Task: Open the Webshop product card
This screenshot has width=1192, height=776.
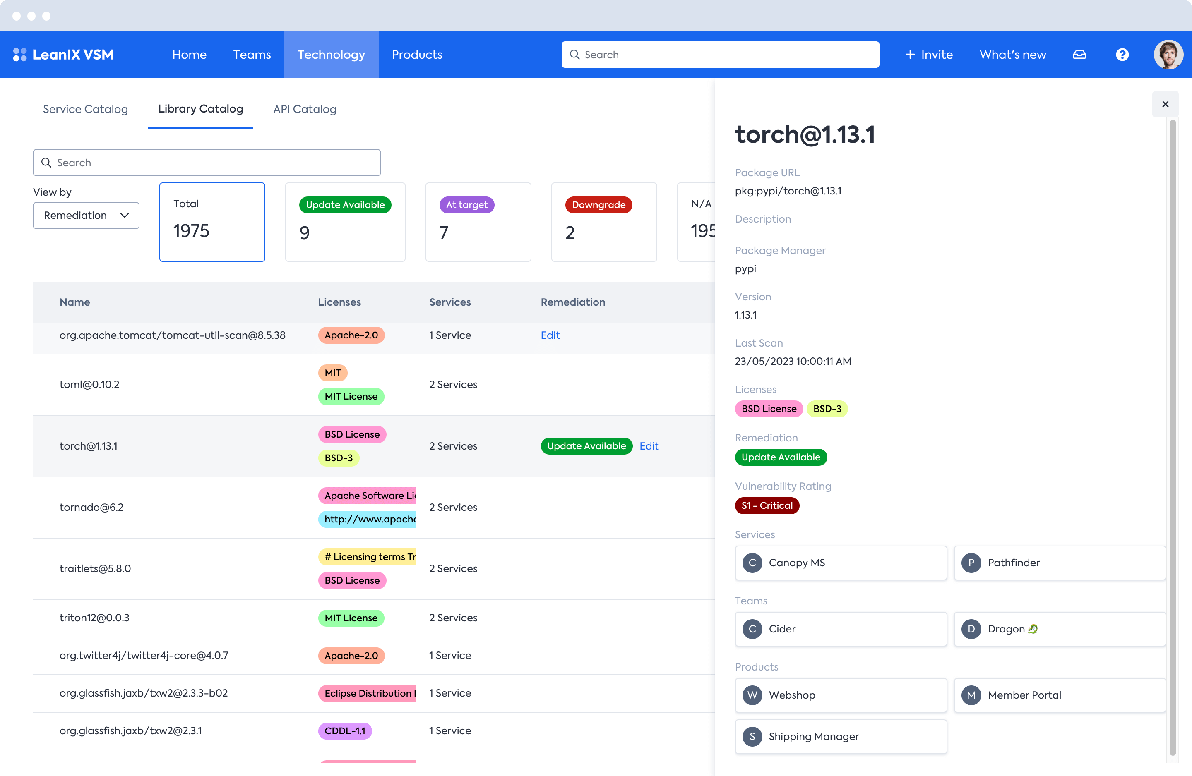Action: [x=841, y=695]
